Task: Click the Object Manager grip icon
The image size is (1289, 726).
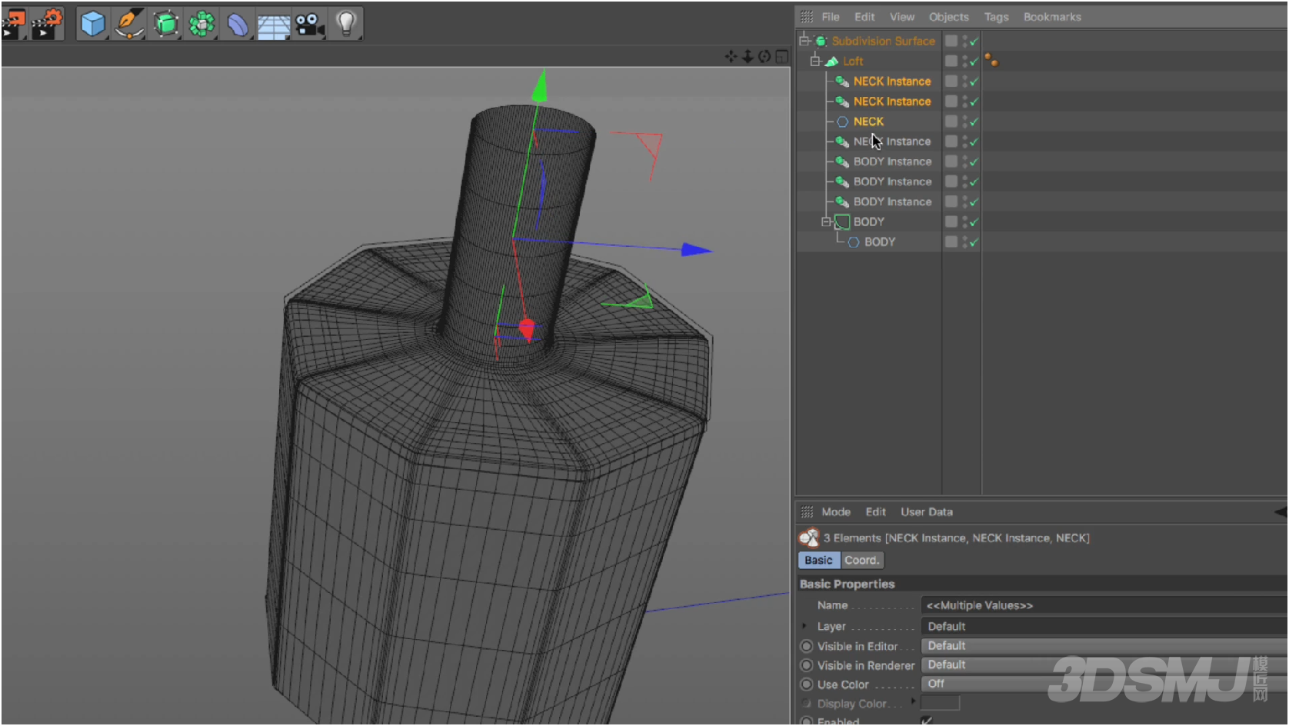Action: 807,16
